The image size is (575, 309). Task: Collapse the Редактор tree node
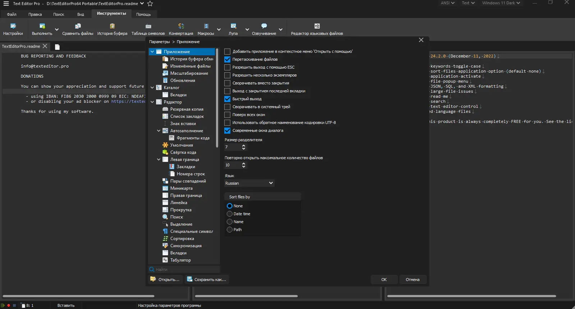(x=152, y=102)
